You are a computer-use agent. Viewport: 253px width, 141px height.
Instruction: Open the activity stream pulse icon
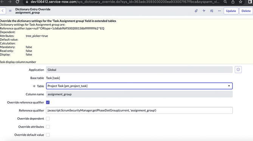coord(204,11)
